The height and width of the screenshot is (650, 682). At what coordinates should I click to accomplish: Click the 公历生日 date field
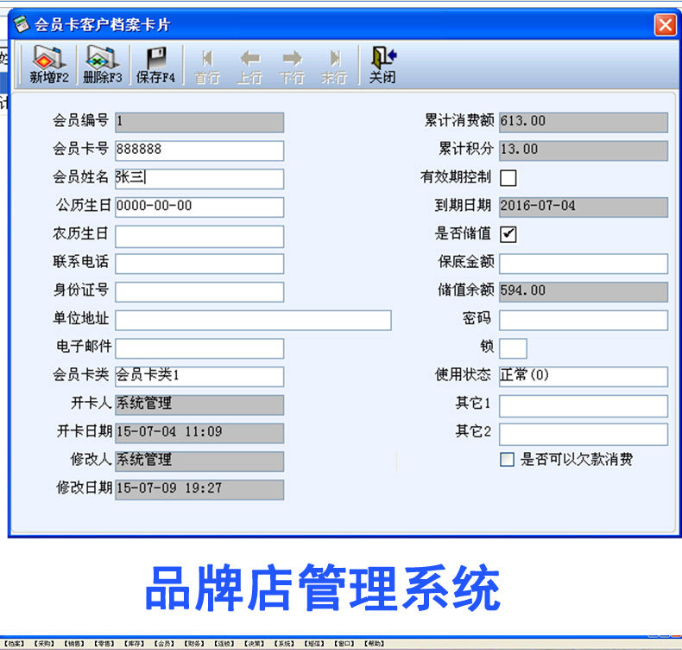tap(199, 207)
